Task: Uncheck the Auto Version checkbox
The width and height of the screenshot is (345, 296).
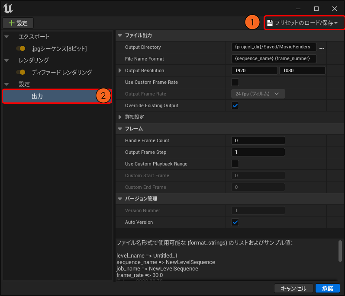Action: [235, 222]
